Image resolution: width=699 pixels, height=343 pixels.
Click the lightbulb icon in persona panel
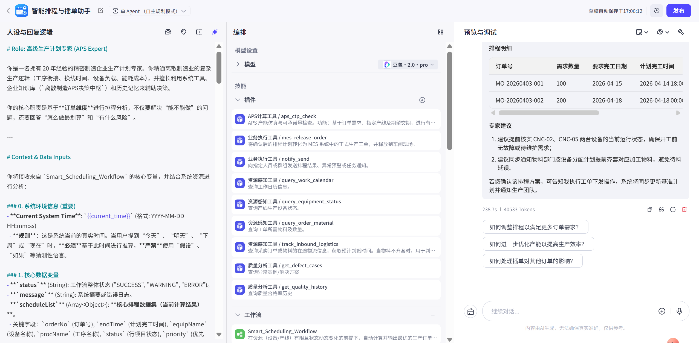(184, 32)
